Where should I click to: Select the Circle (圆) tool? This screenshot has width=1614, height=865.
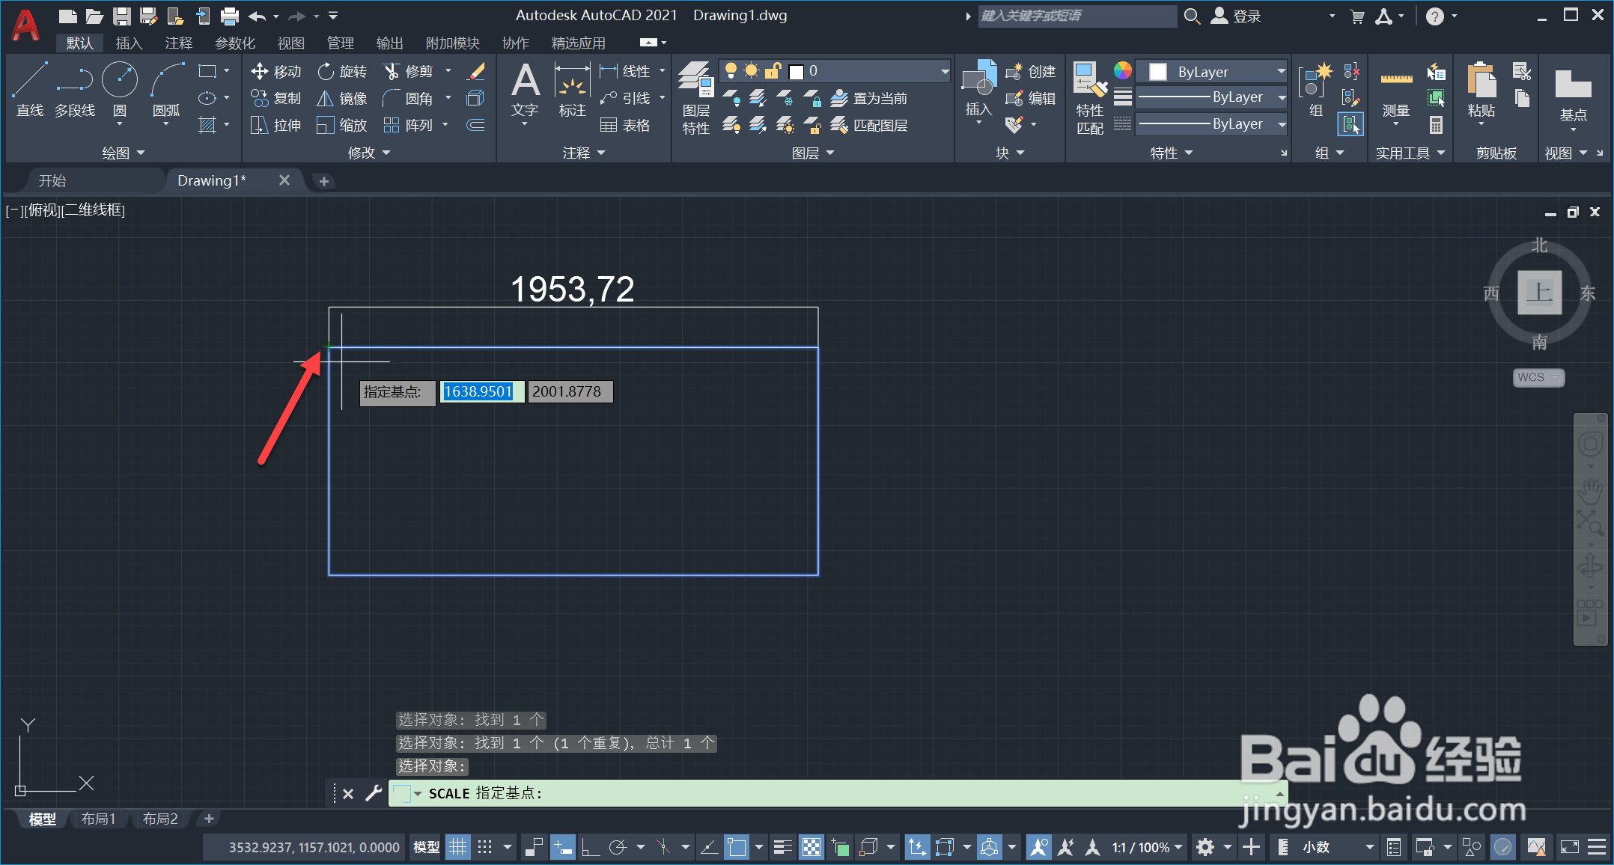[120, 88]
